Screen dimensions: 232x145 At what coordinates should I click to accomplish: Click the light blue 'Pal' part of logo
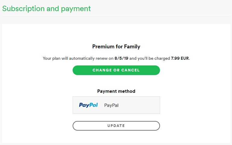click(93, 105)
